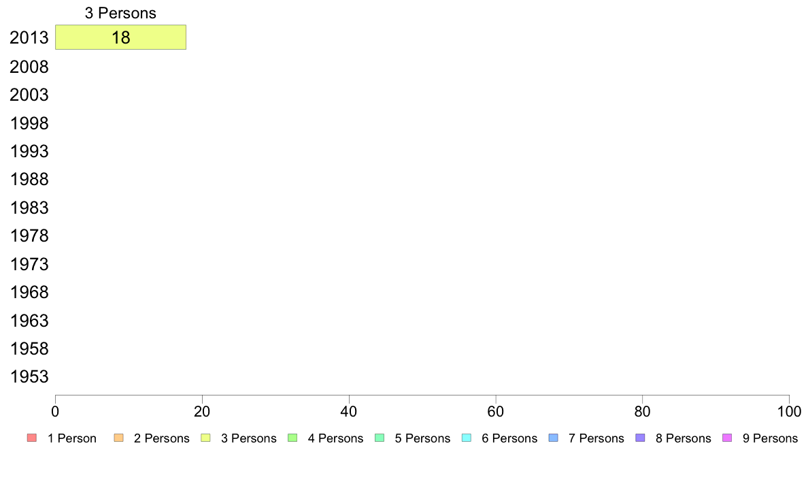808x501 pixels.
Task: Click the 1953 year label
Action: (29, 376)
